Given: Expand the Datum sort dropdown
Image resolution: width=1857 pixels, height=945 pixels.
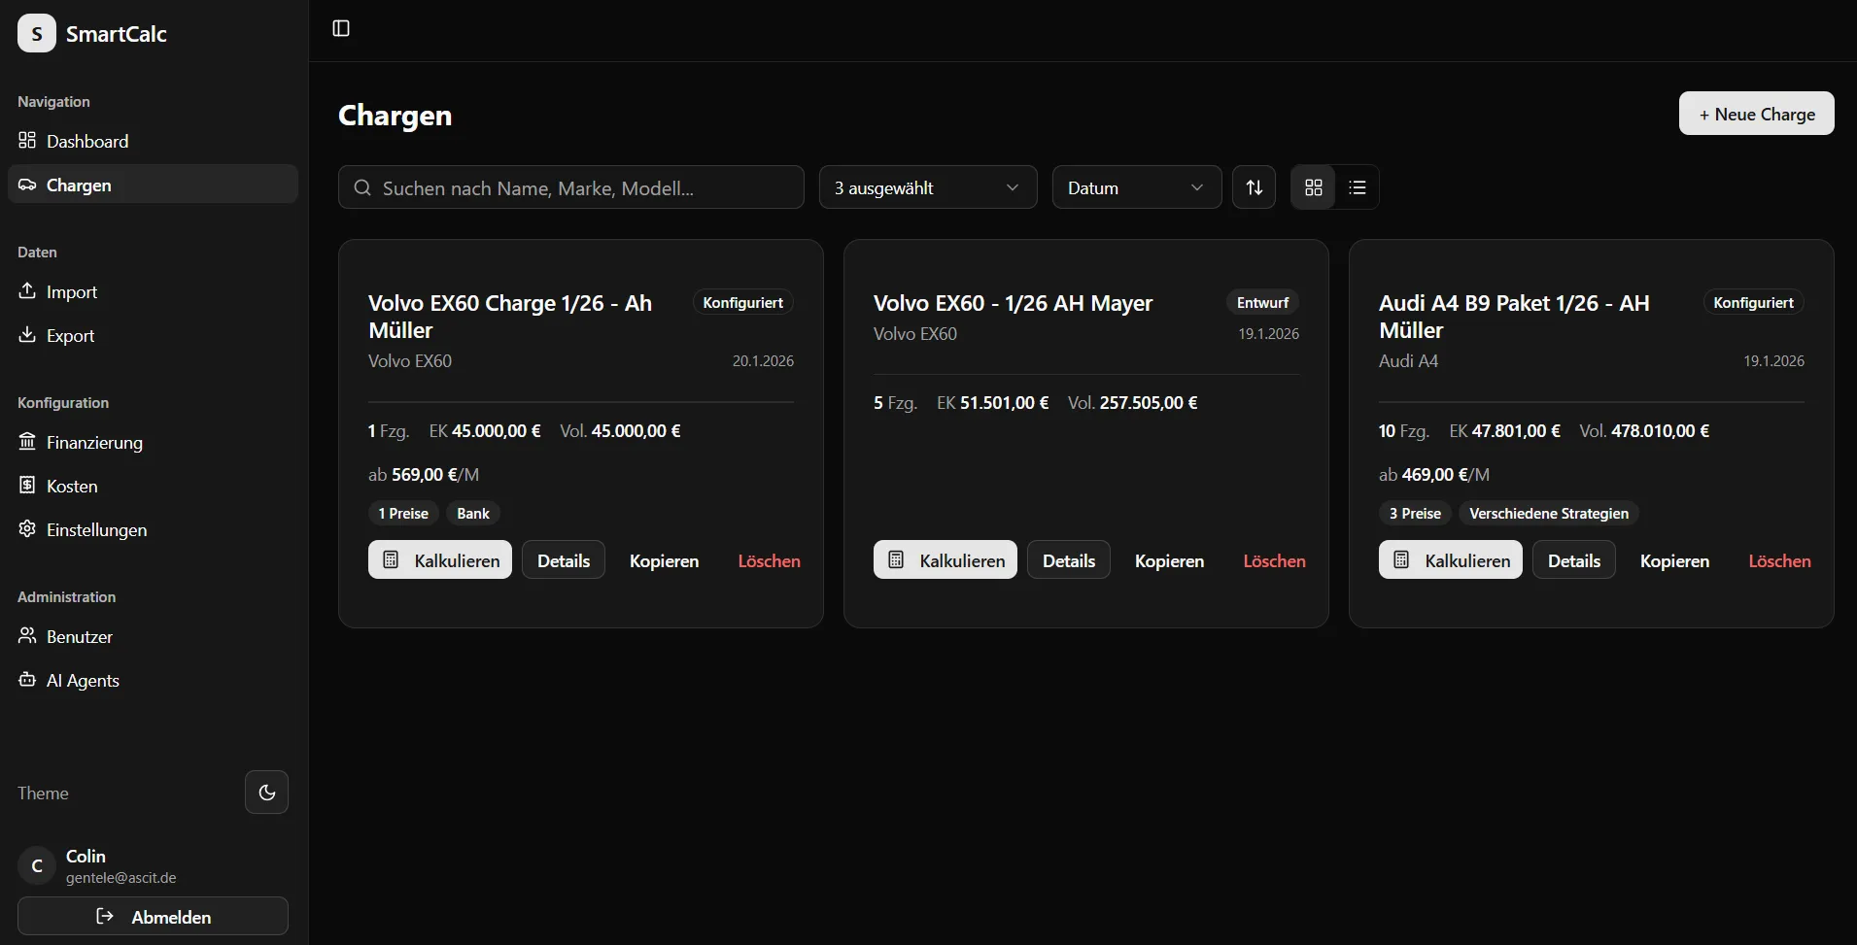Looking at the screenshot, I should click(x=1136, y=187).
